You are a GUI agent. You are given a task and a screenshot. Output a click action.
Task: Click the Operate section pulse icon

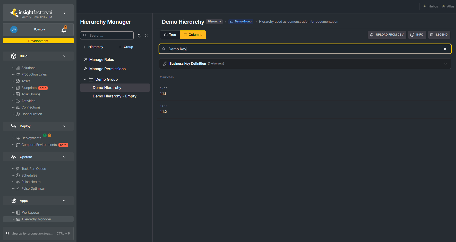(x=14, y=157)
